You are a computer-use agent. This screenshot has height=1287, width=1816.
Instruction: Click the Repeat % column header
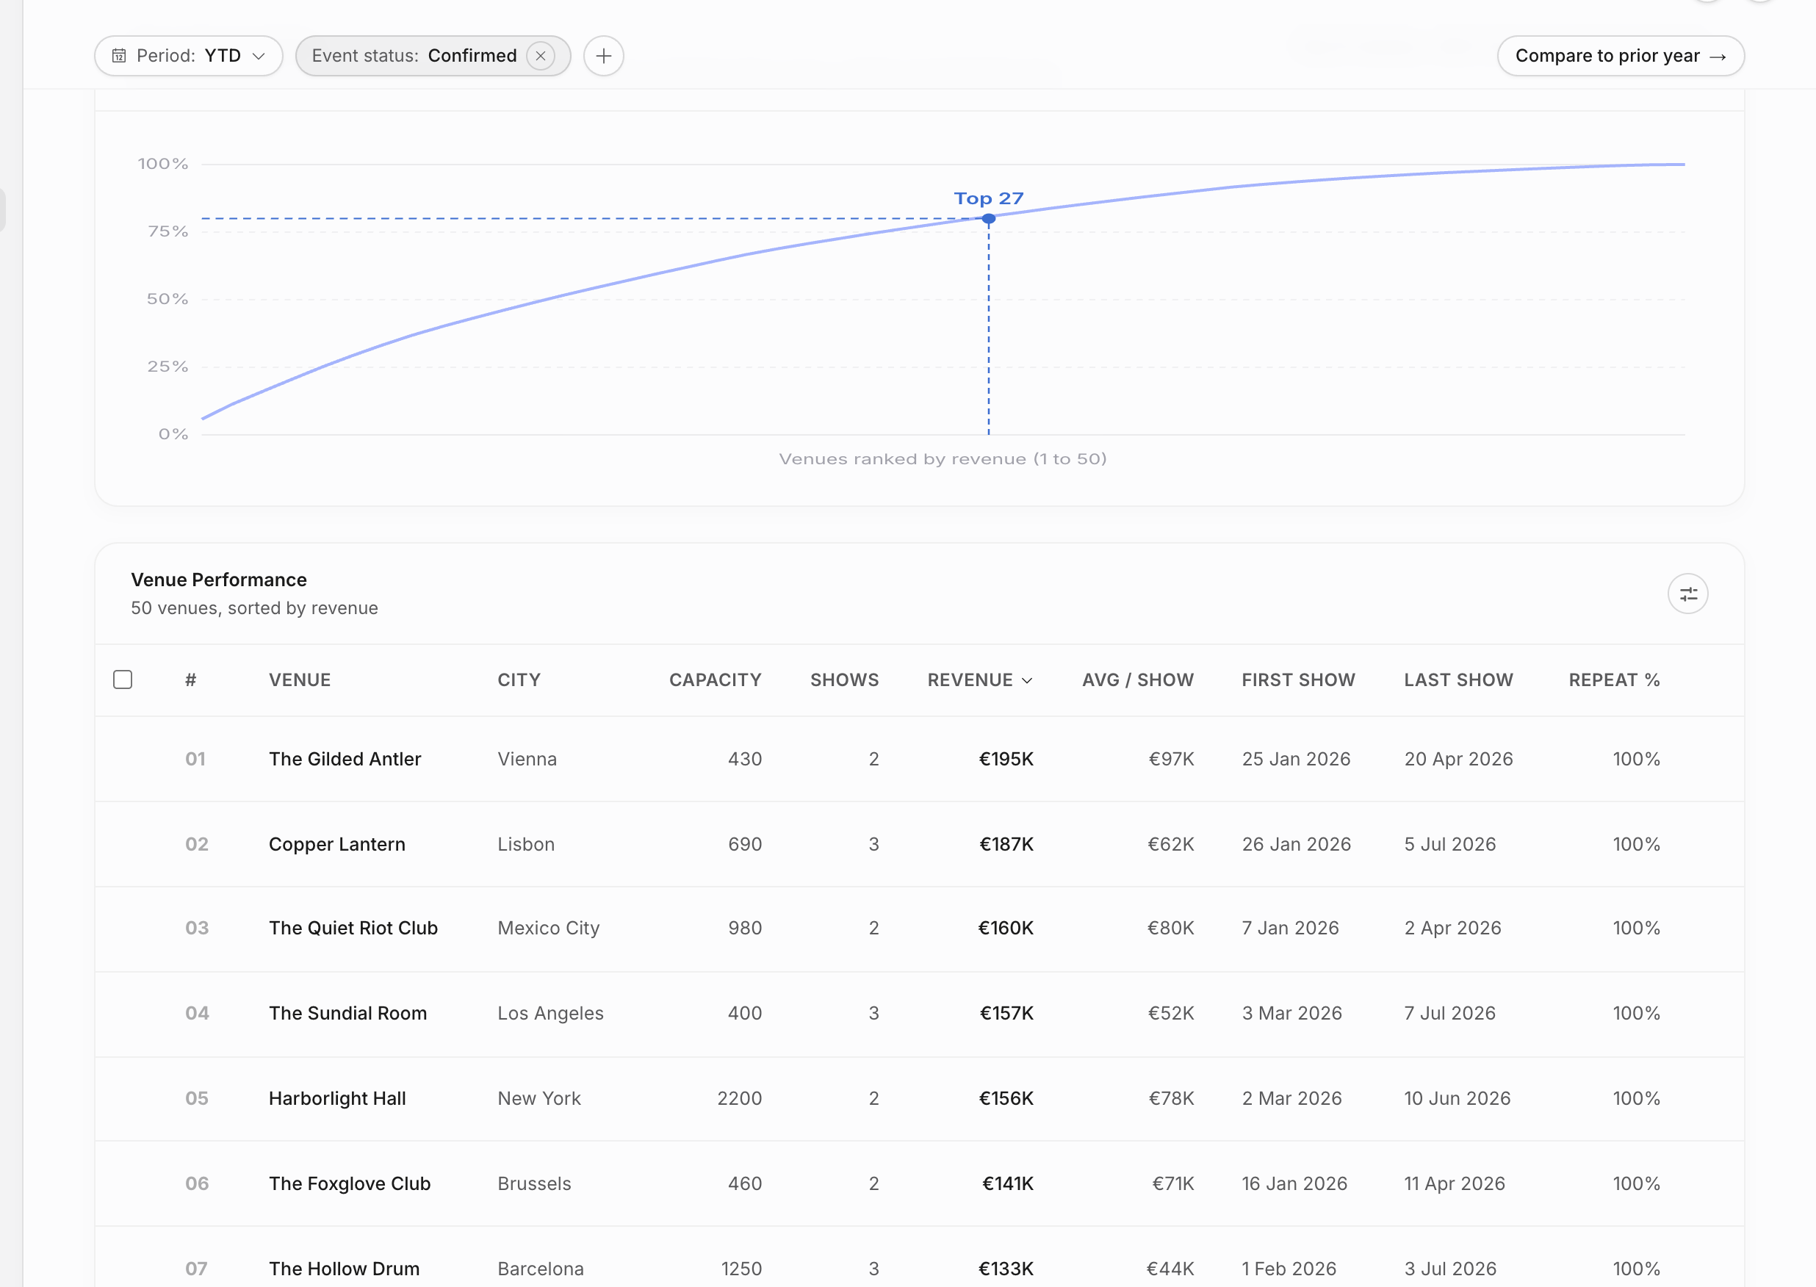[x=1615, y=680]
